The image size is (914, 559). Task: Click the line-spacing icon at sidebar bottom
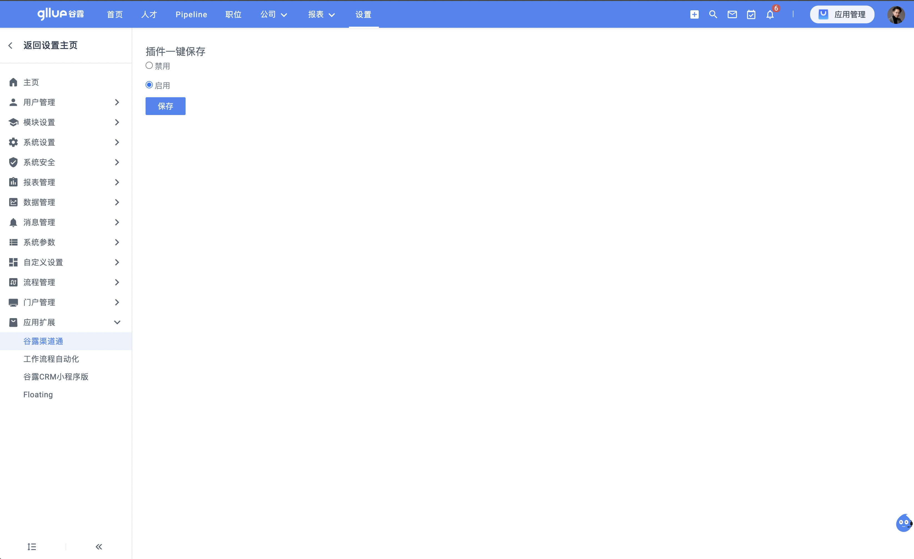coord(32,546)
